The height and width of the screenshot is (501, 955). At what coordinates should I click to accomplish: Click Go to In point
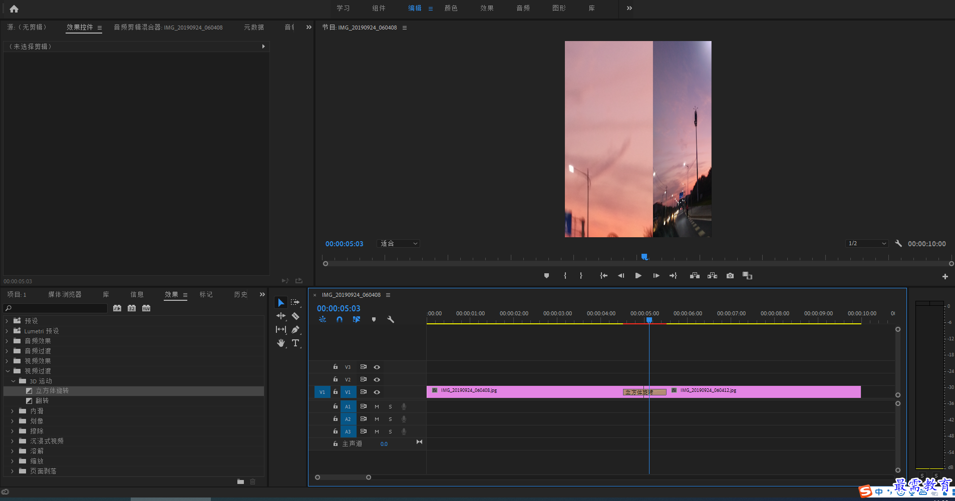(603, 276)
